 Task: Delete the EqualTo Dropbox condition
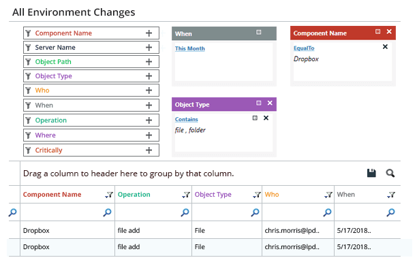[385, 47]
